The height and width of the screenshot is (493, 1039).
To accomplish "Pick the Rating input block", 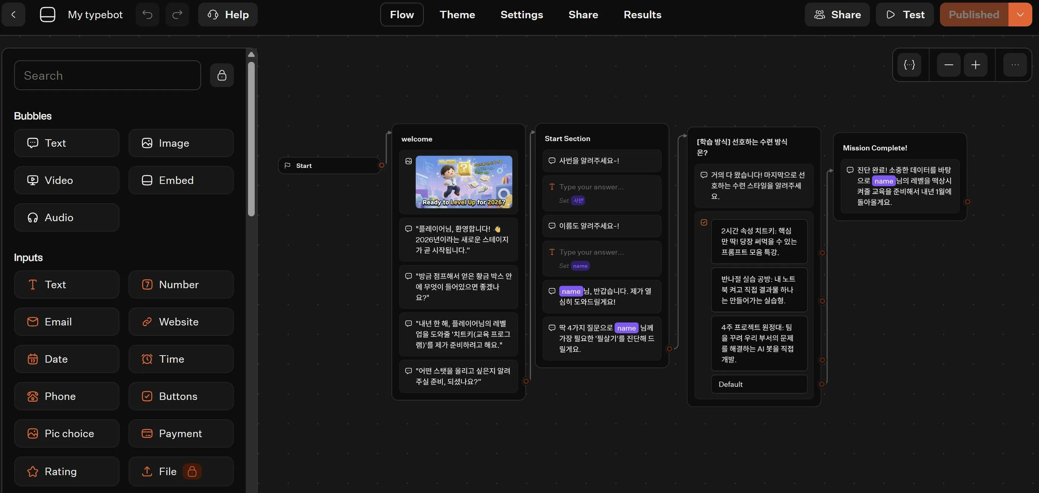I will click(67, 471).
